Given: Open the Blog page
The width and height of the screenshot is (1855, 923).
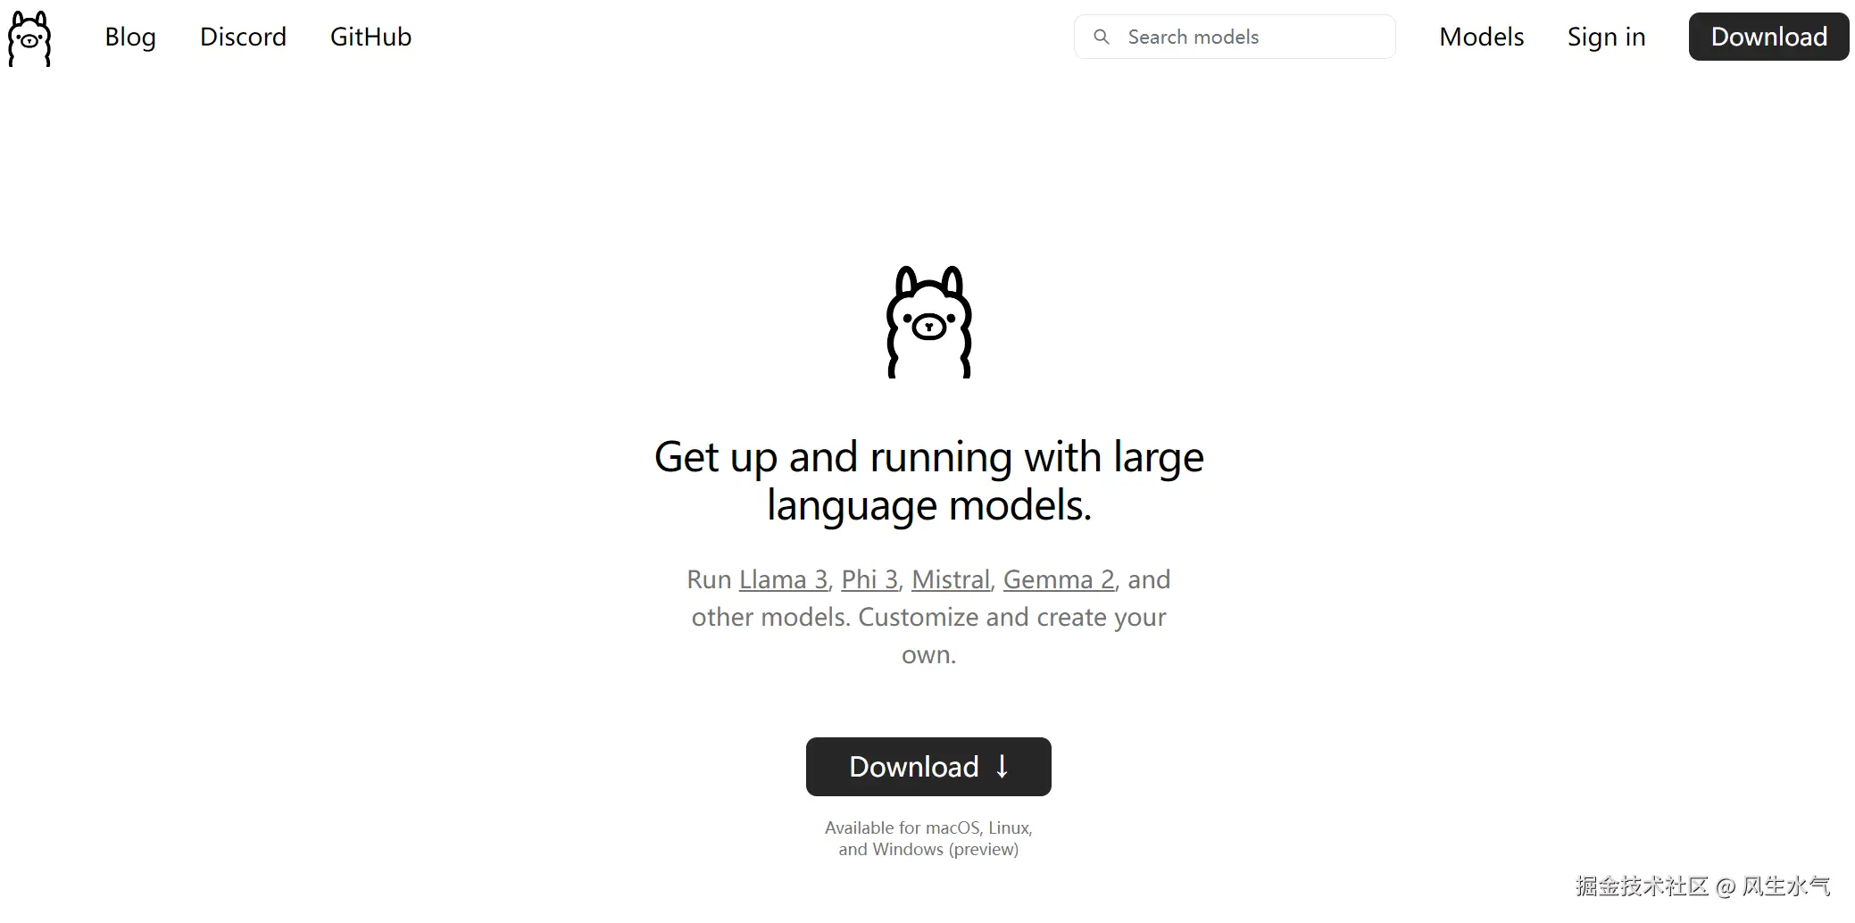Looking at the screenshot, I should (x=130, y=37).
